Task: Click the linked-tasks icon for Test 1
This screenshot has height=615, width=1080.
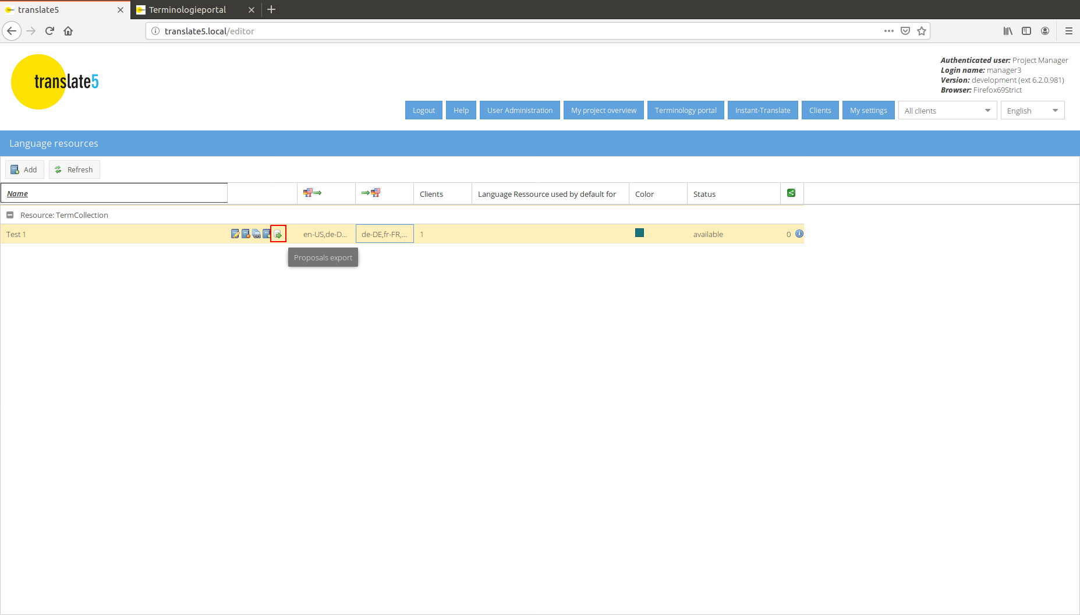Action: click(x=256, y=234)
